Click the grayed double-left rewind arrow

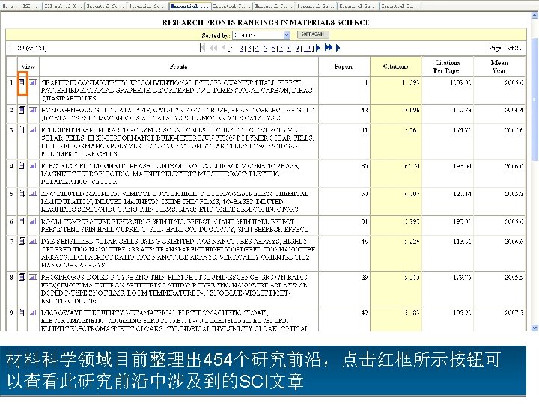pos(214,48)
